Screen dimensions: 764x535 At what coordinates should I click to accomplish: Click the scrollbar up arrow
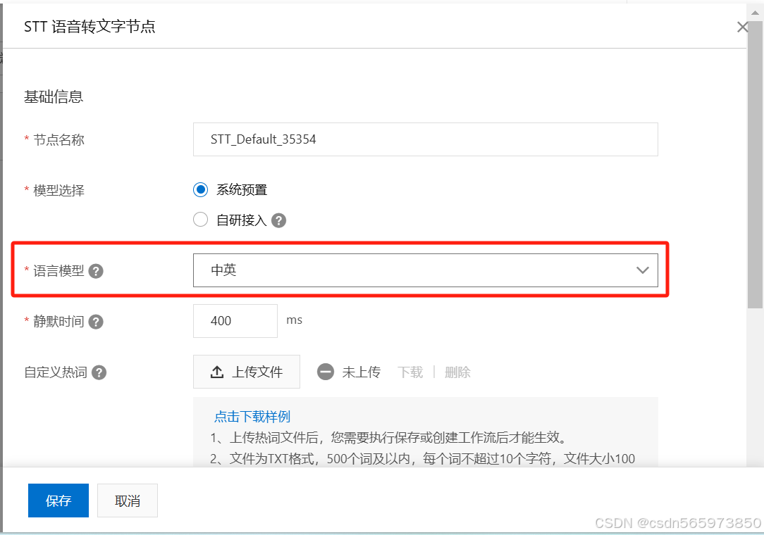click(x=756, y=12)
